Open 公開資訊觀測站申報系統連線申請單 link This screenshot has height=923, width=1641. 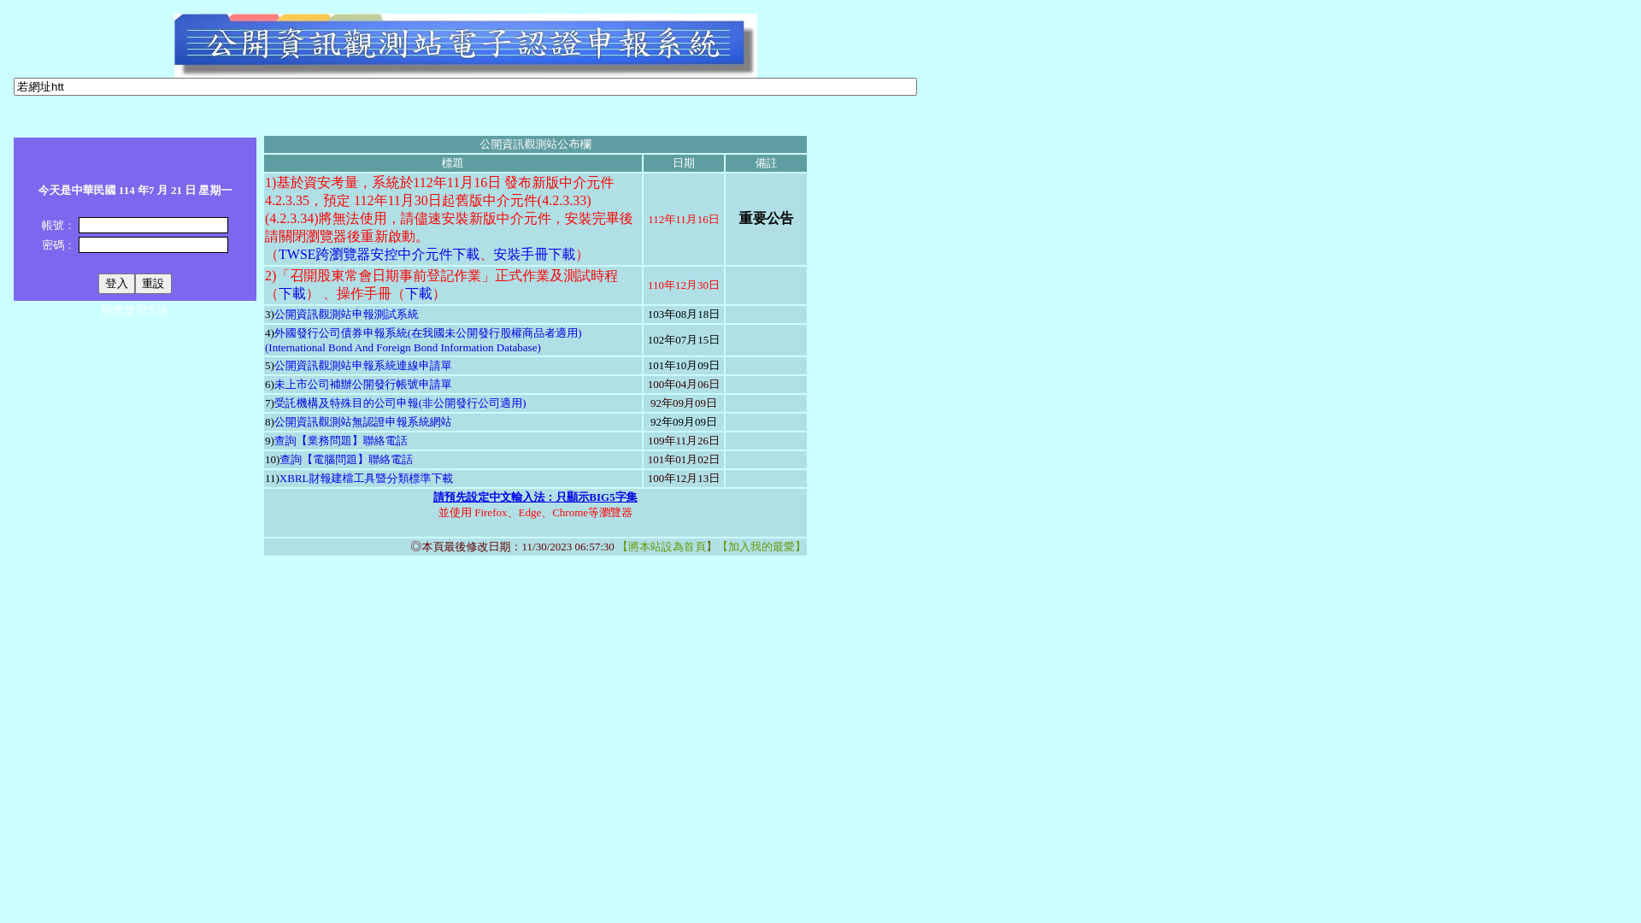(363, 366)
